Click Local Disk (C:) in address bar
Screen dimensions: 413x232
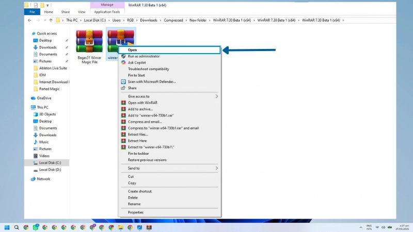[x=95, y=20]
